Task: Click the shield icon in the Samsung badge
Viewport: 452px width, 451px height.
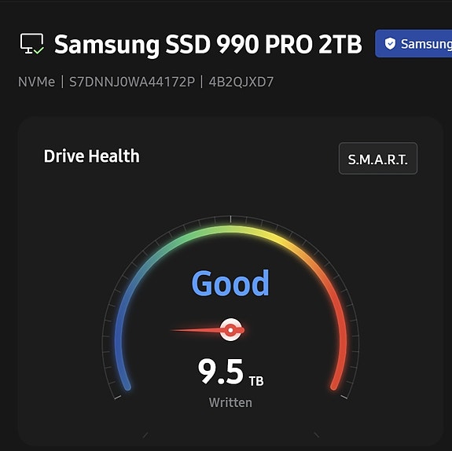Action: [390, 44]
